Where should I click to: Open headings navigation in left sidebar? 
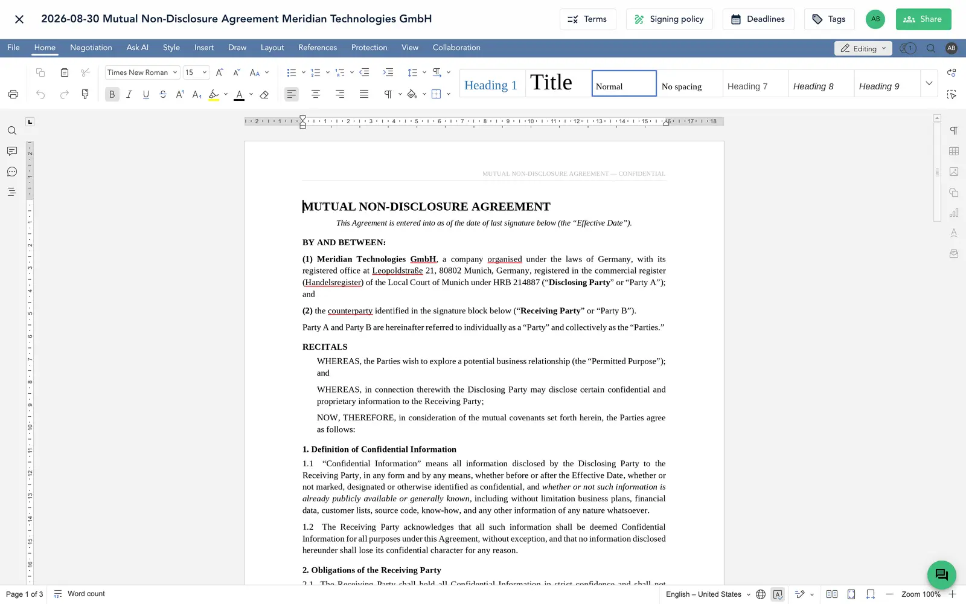(x=12, y=192)
